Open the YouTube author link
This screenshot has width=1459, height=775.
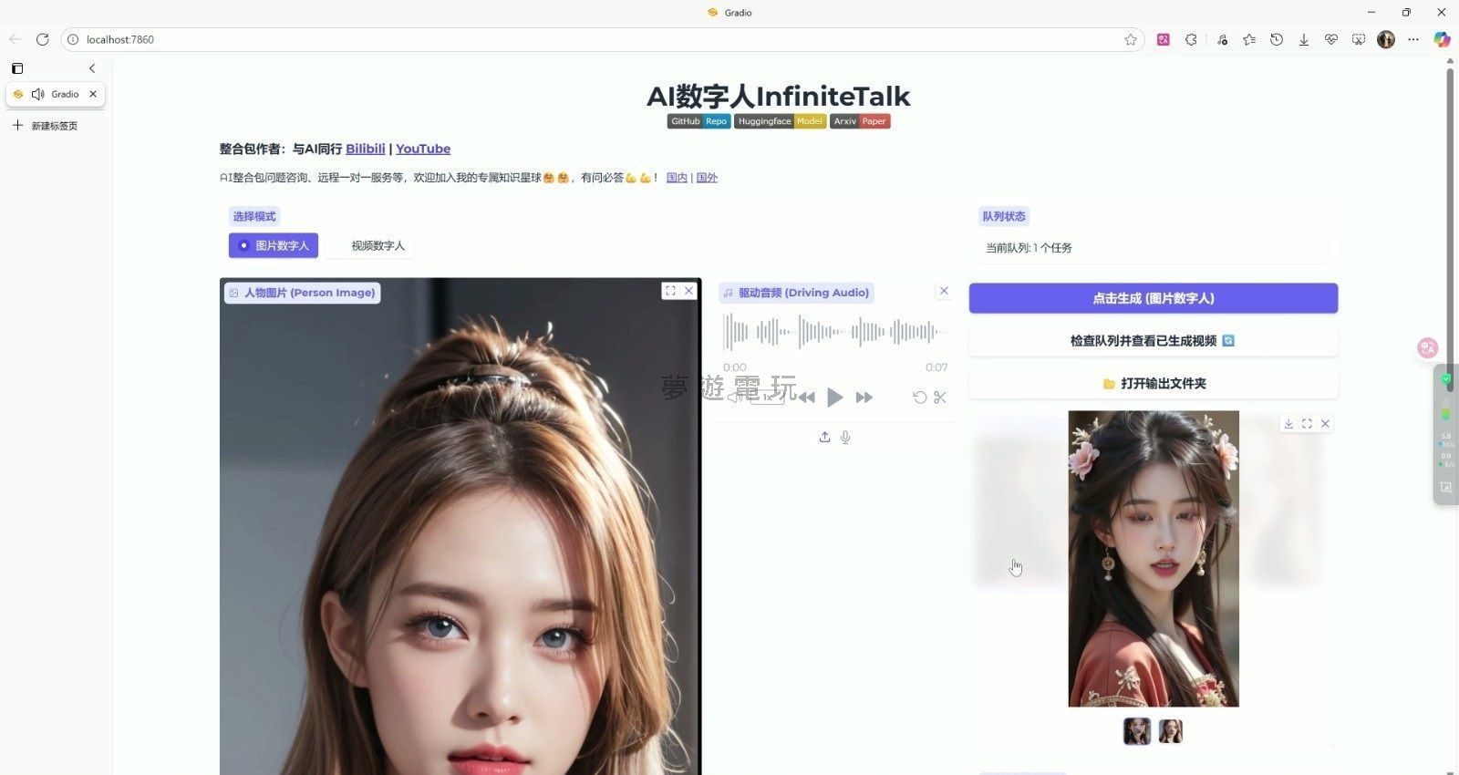[x=423, y=149]
